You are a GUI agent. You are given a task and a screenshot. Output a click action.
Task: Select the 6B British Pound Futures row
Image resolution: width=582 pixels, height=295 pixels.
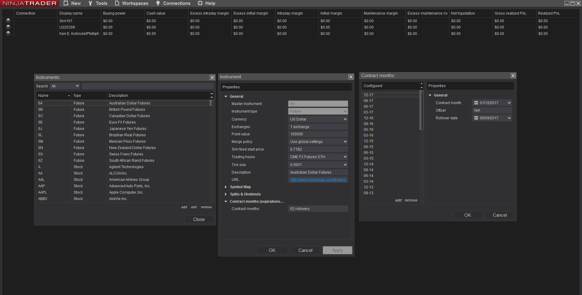(123, 110)
